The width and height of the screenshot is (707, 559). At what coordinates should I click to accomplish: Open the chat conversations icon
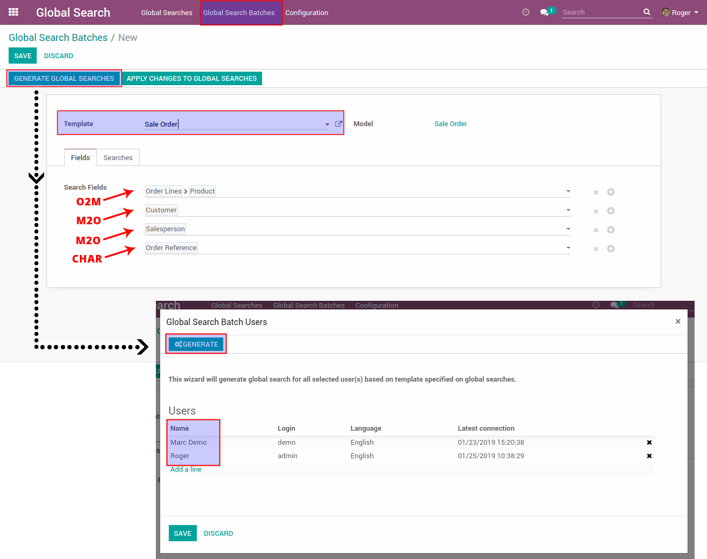point(544,12)
